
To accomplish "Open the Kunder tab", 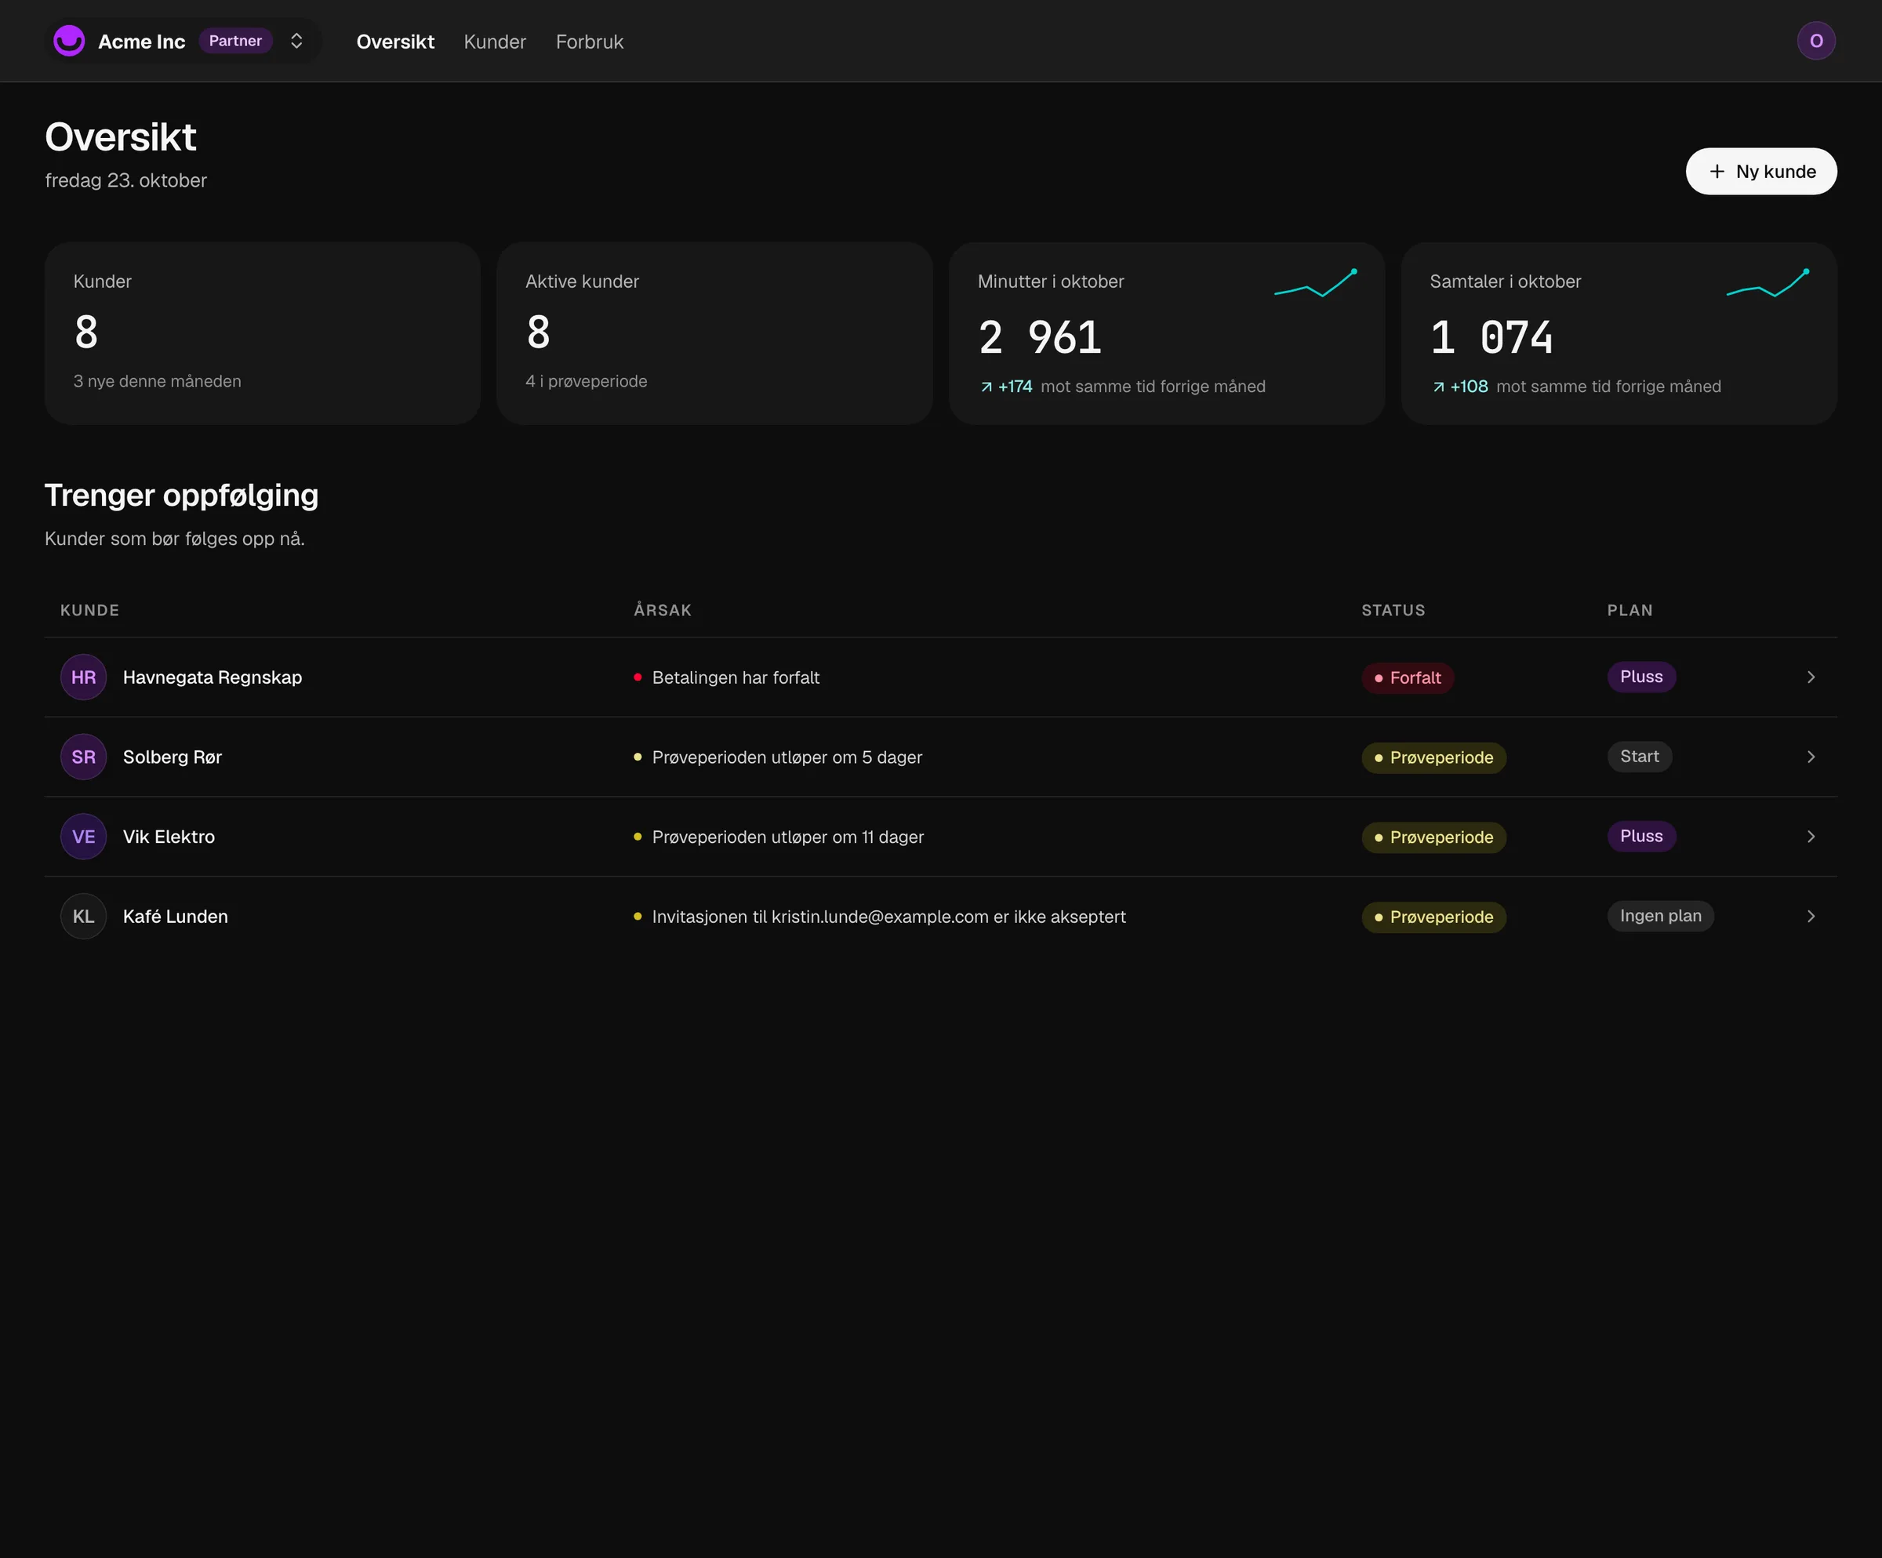I will [x=495, y=42].
